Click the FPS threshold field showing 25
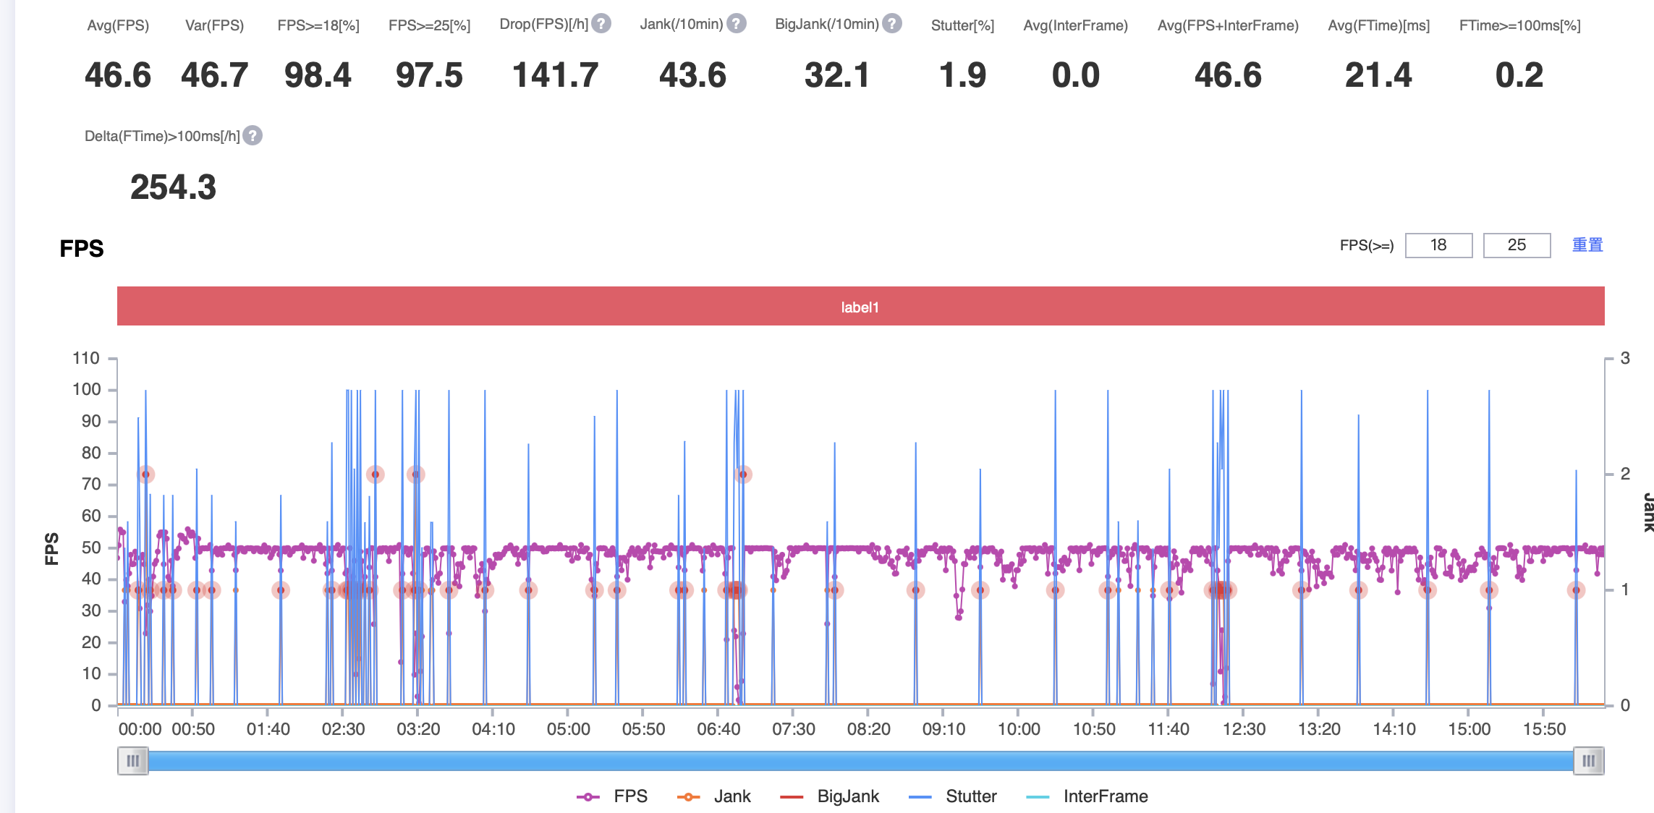This screenshot has height=813, width=1654. pyautogui.click(x=1517, y=245)
